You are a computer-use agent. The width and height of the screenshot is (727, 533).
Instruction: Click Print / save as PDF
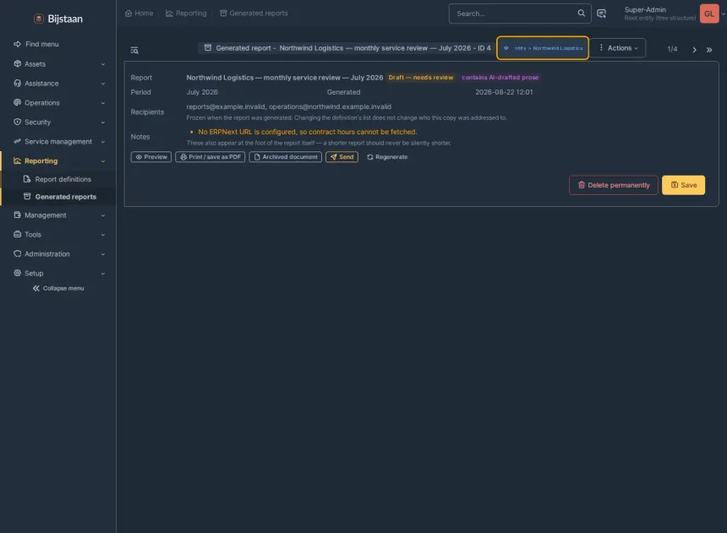210,157
